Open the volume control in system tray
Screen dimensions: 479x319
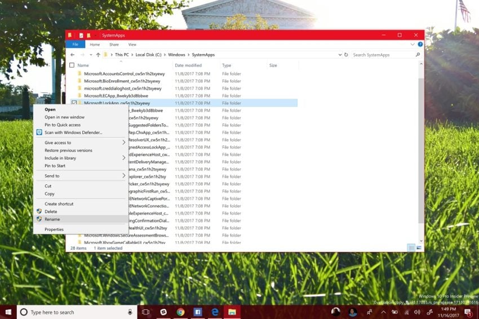[417, 312]
